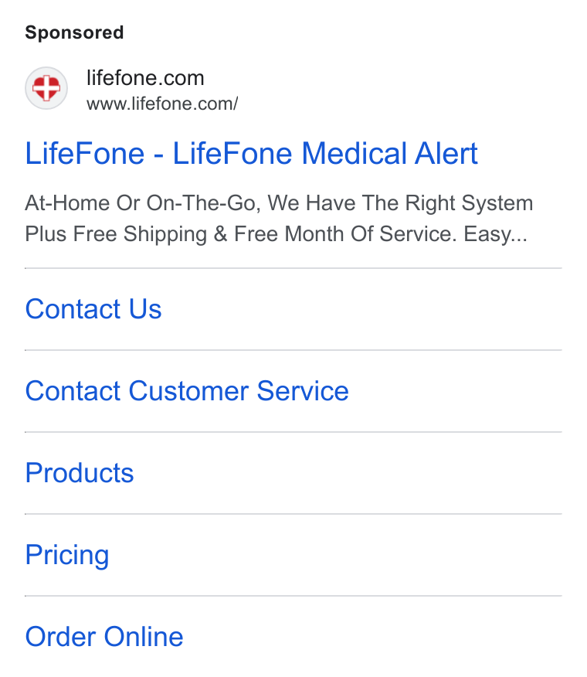Click the first LifeFone word in headline
Image resolution: width=587 pixels, height=677 pixels.
85,153
